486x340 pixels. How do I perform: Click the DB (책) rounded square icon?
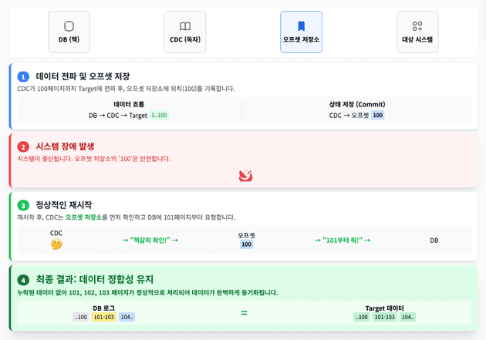[69, 26]
